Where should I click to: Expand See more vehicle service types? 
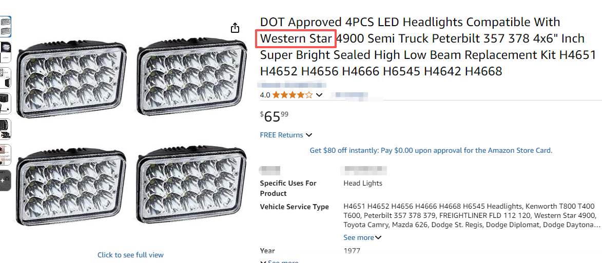[x=362, y=237]
